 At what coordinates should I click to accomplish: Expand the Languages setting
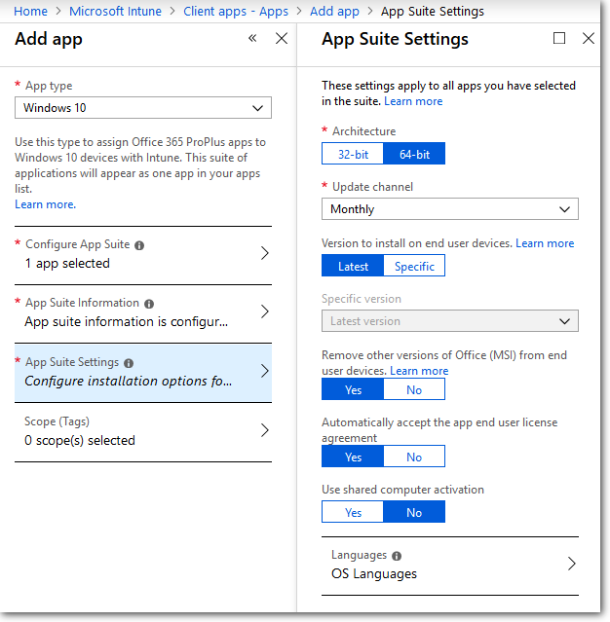(x=571, y=564)
